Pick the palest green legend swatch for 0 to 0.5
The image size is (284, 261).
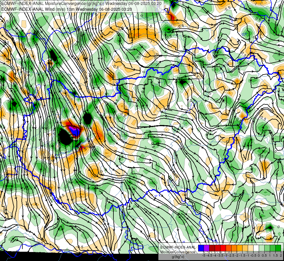tap(262, 248)
